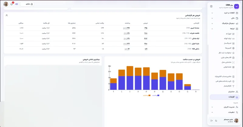The image size is (243, 127).
Task: Click the تنظیمات sliders icon
Action: coord(237,112)
